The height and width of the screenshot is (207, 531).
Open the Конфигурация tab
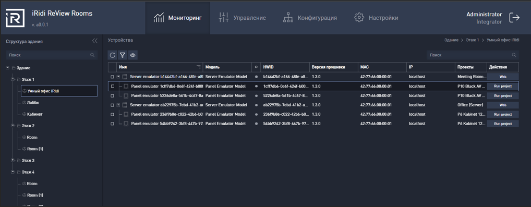(x=310, y=18)
